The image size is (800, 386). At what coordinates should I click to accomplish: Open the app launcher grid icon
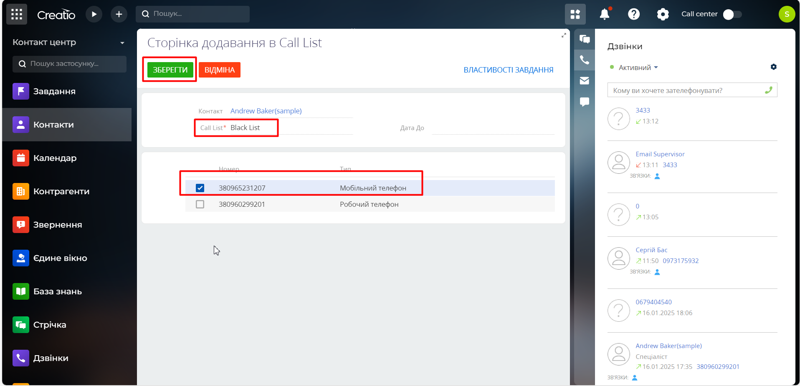17,14
